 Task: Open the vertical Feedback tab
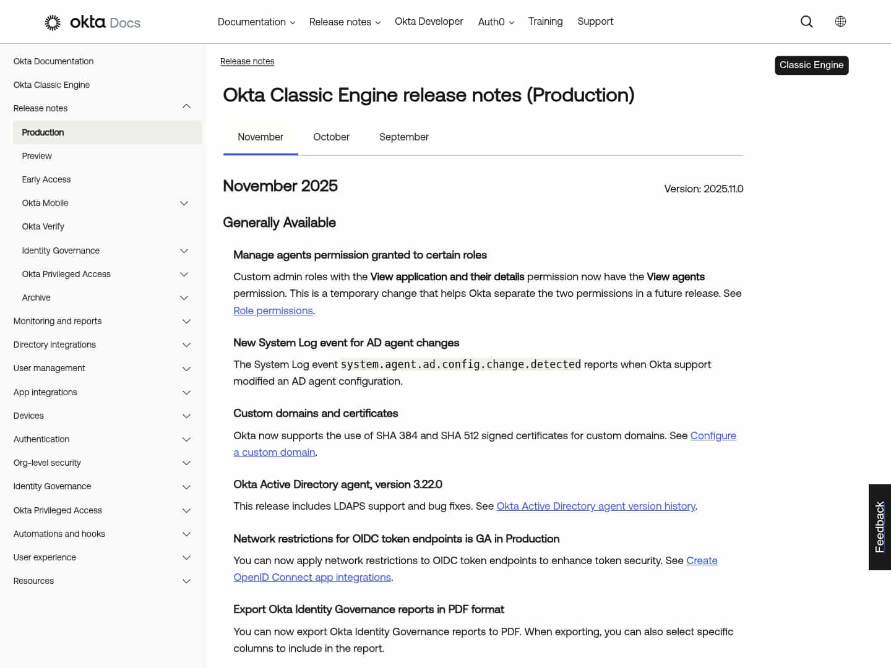tap(879, 527)
